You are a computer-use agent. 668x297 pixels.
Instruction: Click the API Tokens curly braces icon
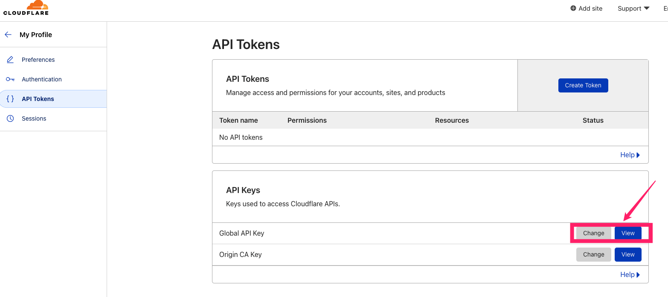(x=10, y=99)
